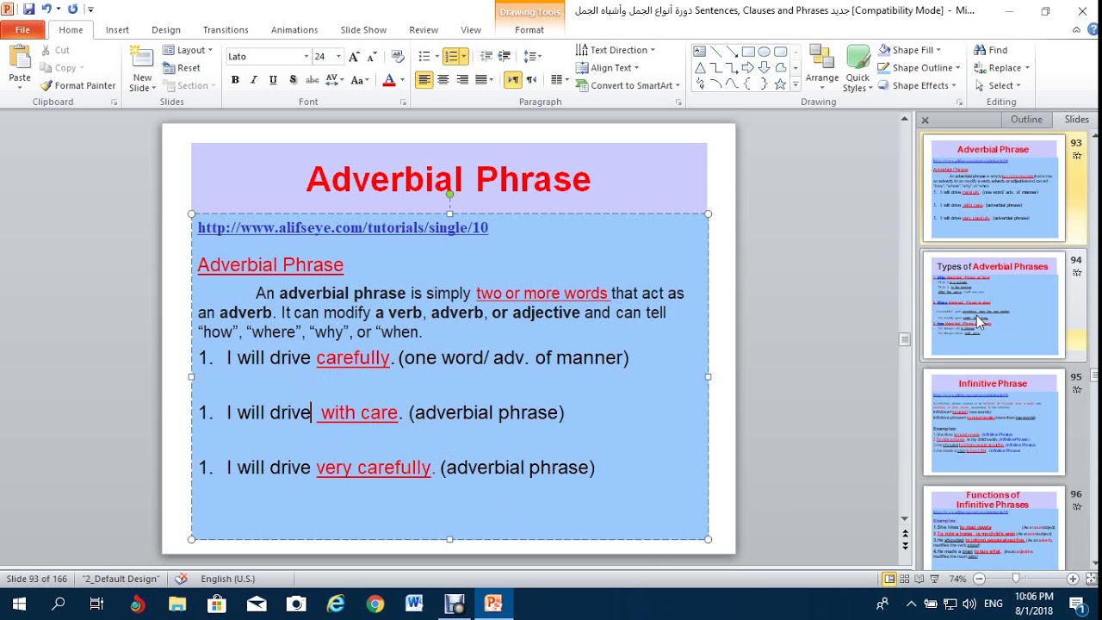The width and height of the screenshot is (1102, 620).
Task: Click the zoom slider handle
Action: (1016, 579)
